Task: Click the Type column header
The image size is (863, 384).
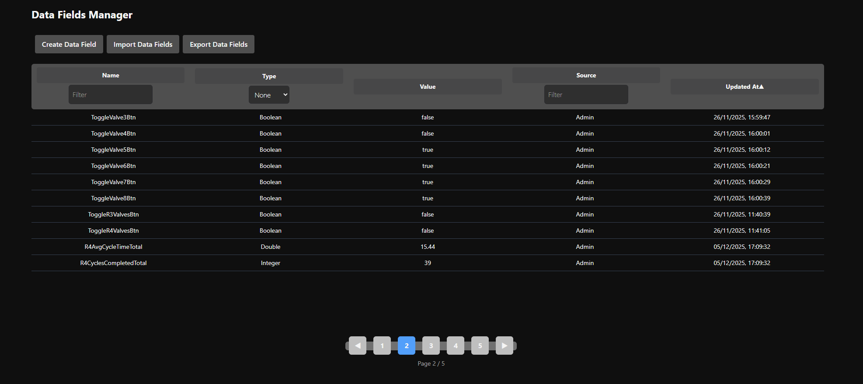Action: [269, 76]
